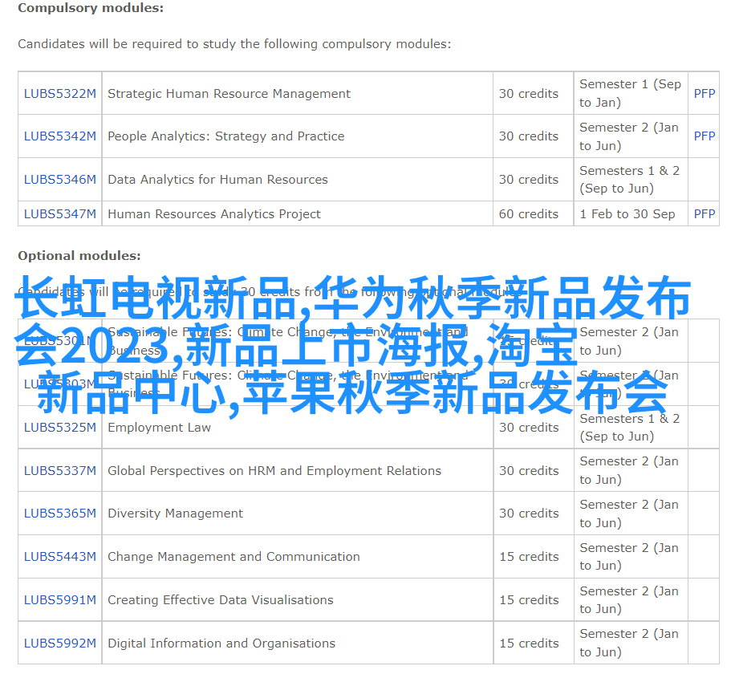Click 'Optional modules:' heading
Viewport: 735px width, 678px height.
point(79,255)
